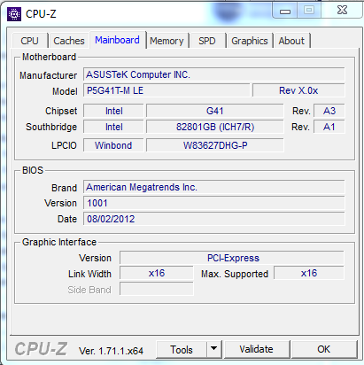Click the chipset revision A3
Viewport: 364px width, 365px height.
(x=329, y=111)
